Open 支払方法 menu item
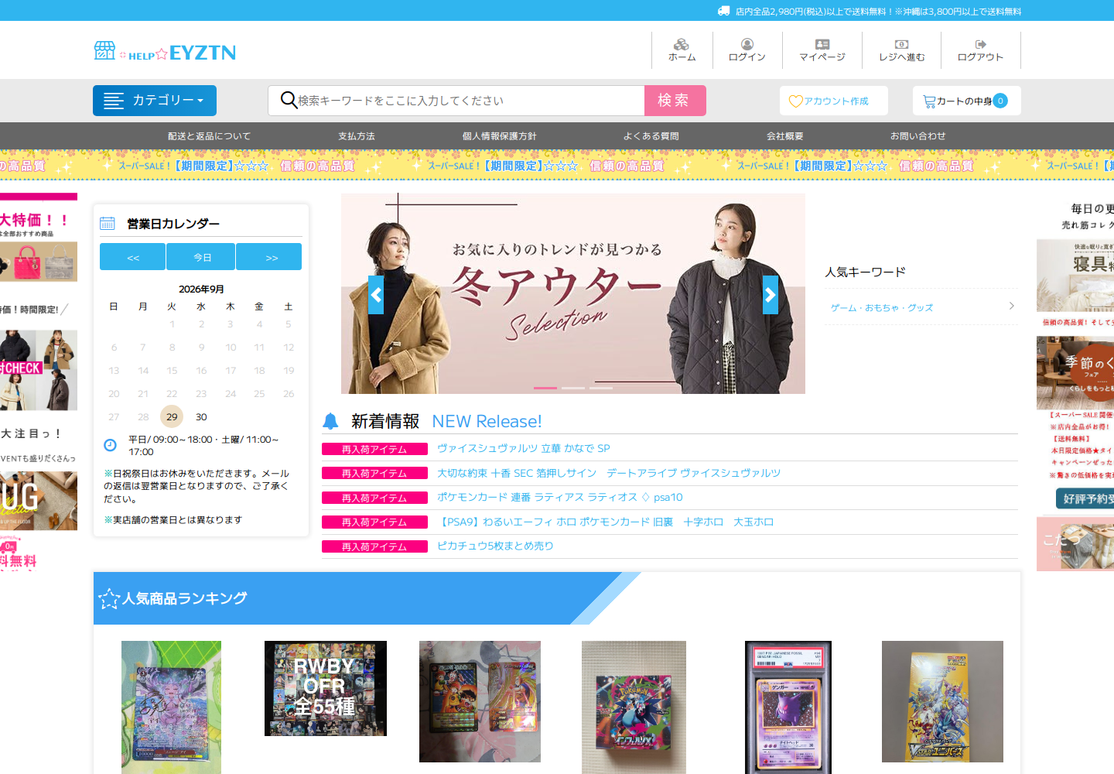 [357, 136]
